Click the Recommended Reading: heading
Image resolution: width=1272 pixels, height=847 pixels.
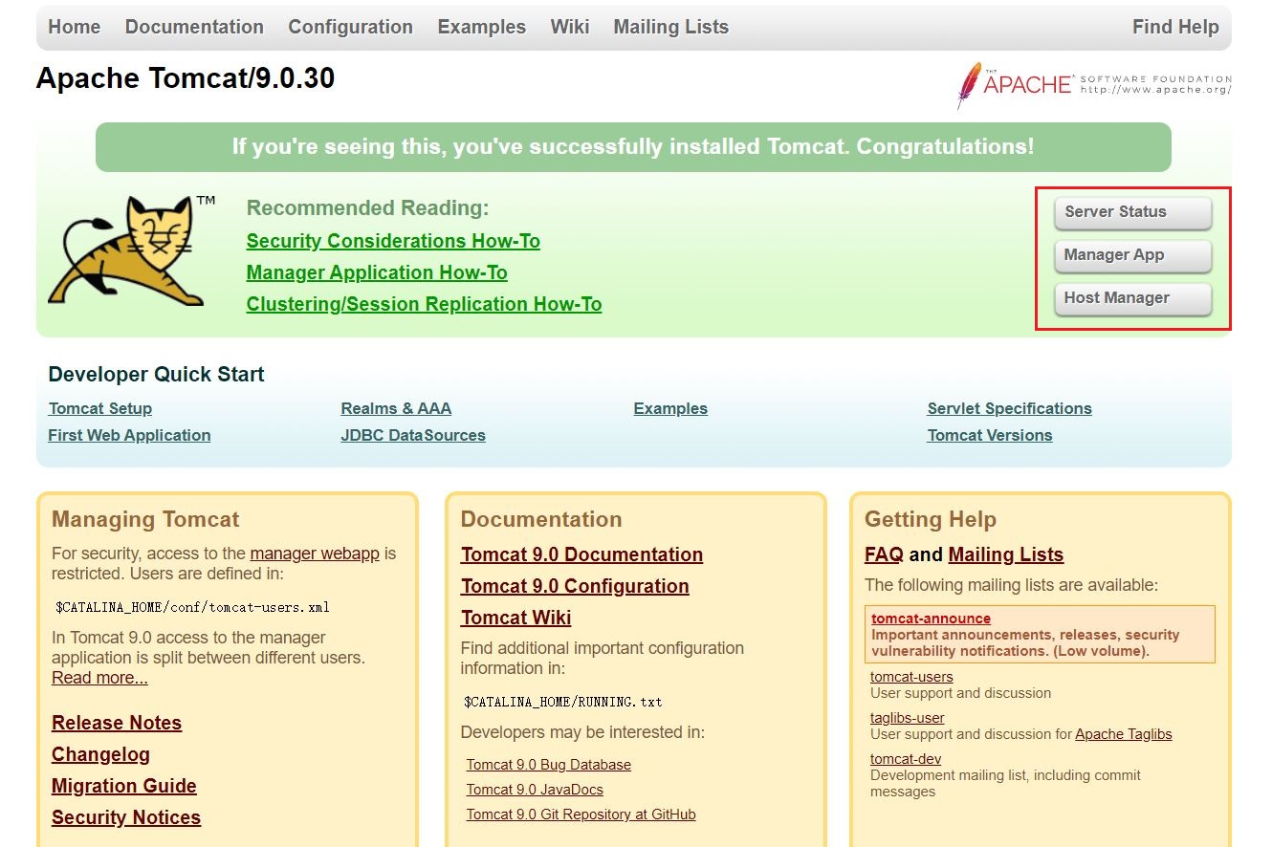point(367,208)
